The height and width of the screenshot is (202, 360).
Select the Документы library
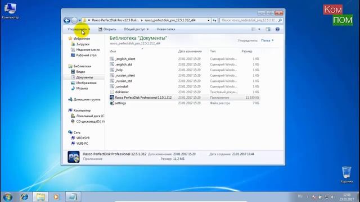click(82, 77)
